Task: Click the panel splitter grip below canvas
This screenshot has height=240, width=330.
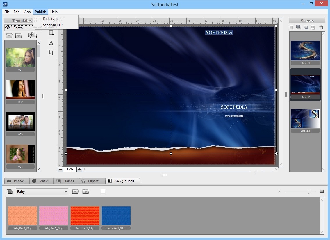Action: [x=165, y=175]
